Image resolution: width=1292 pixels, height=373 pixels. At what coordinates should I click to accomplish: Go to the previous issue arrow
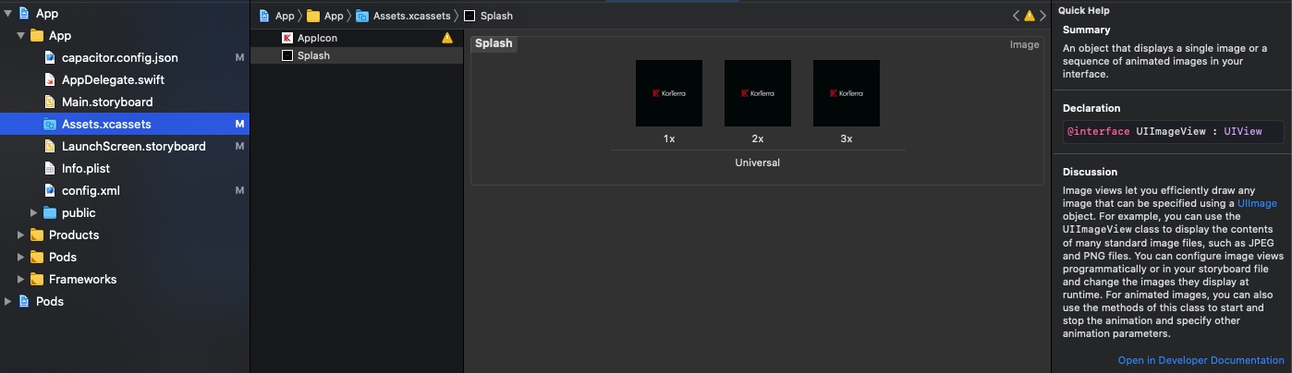[1016, 16]
